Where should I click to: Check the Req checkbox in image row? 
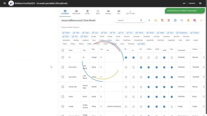pyautogui.click(x=172, y=107)
